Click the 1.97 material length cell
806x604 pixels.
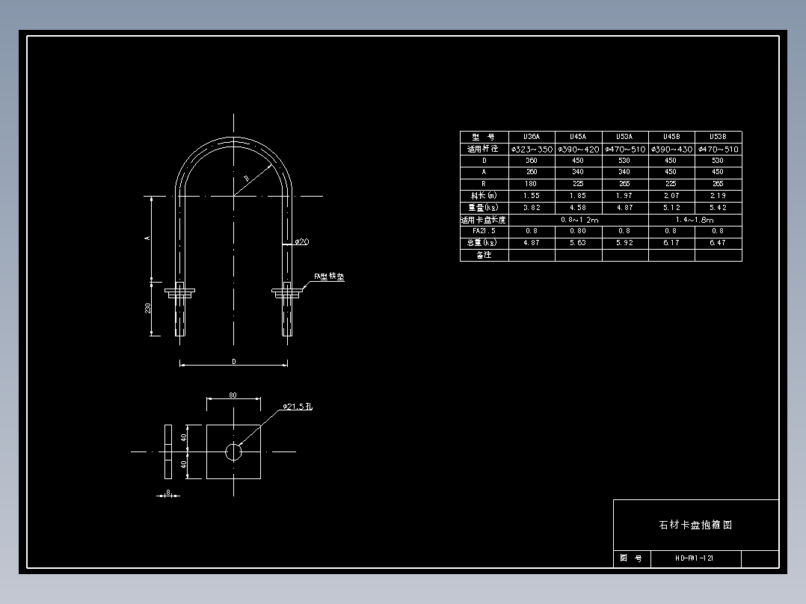(624, 195)
